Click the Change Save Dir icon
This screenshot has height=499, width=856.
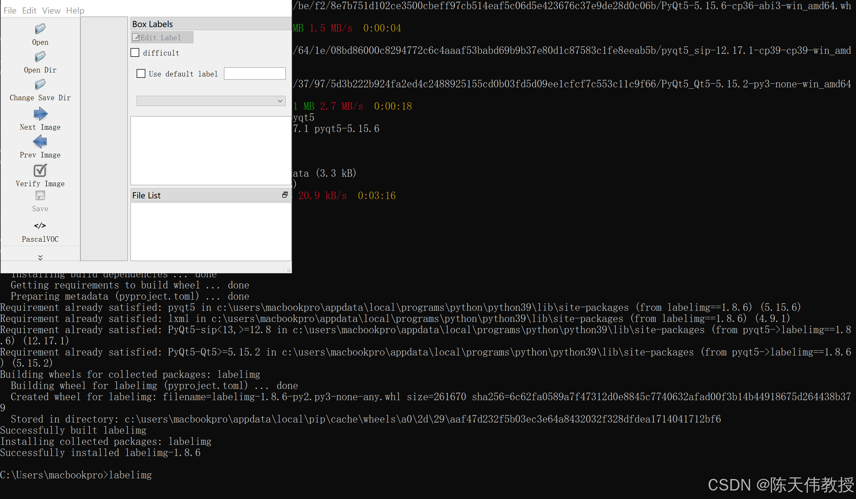point(40,85)
